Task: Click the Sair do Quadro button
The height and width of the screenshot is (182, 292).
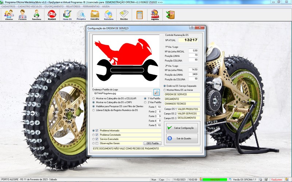Action: pyautogui.click(x=182, y=138)
